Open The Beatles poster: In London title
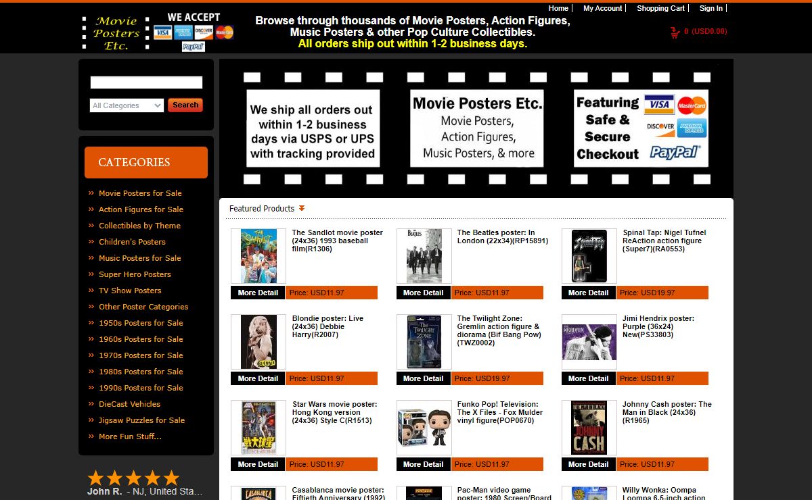Screen dimensions: 812x500 click(x=503, y=236)
